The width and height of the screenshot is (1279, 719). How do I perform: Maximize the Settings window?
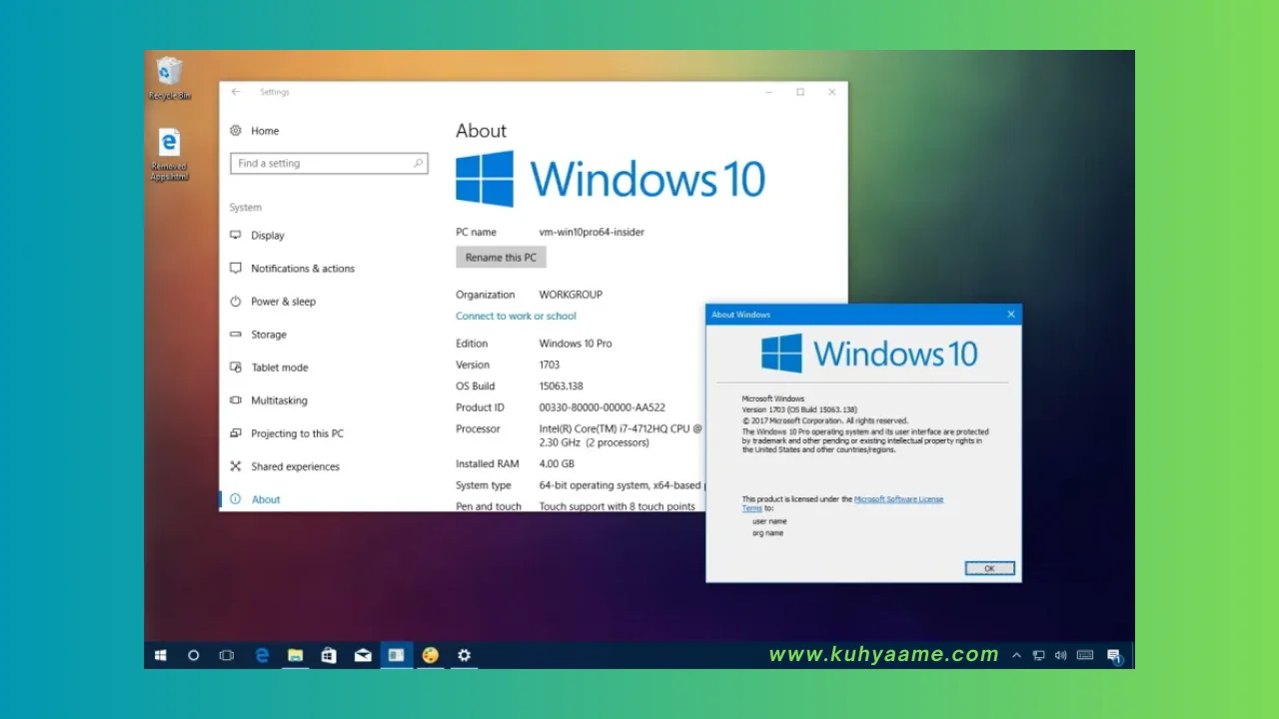coord(800,92)
